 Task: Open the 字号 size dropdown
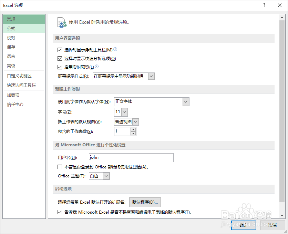[x=125, y=112]
